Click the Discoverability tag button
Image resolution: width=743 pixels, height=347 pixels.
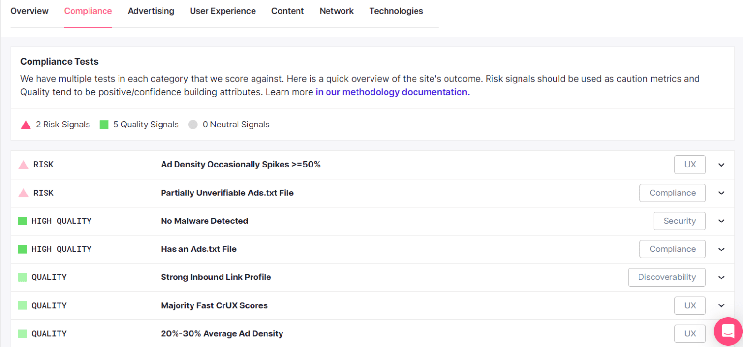click(x=667, y=277)
